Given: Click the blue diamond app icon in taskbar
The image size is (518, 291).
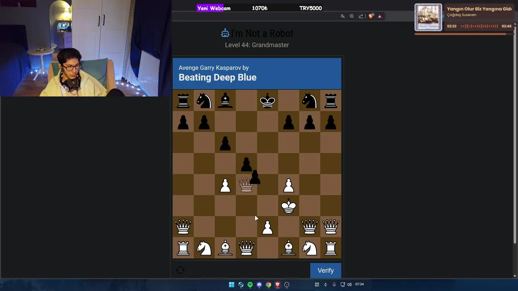Looking at the screenshot, I should click(241, 285).
